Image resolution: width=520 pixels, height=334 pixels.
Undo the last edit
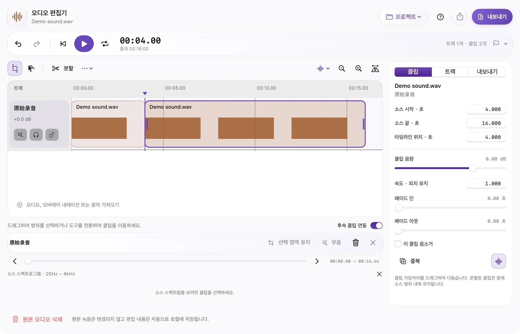coord(18,44)
